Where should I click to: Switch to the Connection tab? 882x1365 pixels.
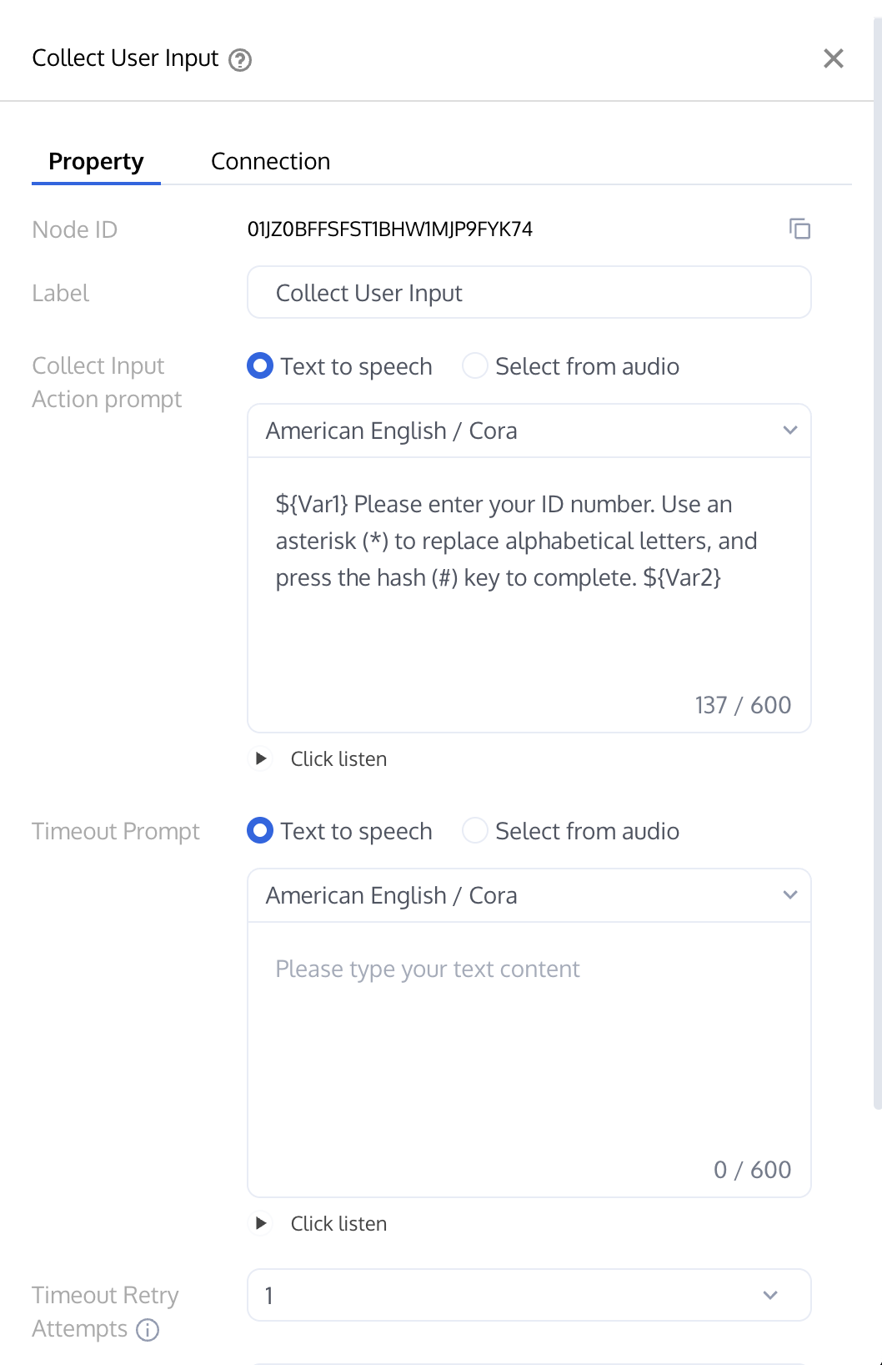coord(270,161)
